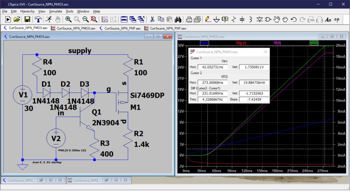Select the Move hand tool

(276, 19)
